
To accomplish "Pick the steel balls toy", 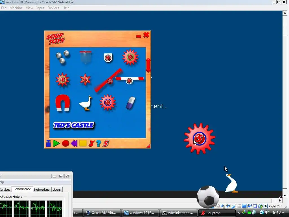I will (x=63, y=57).
